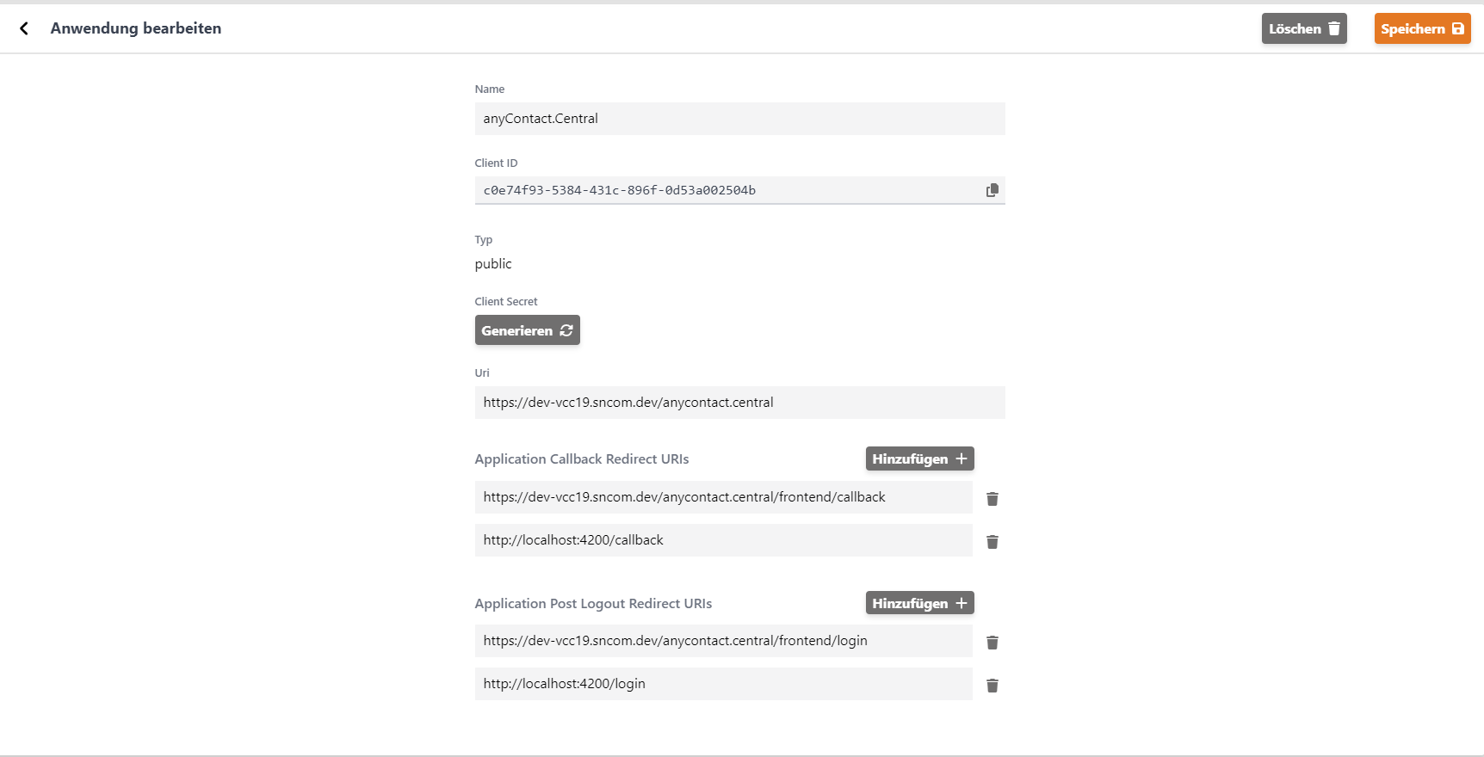
Task: Edit the localhost:4200/login field
Action: [x=723, y=684]
